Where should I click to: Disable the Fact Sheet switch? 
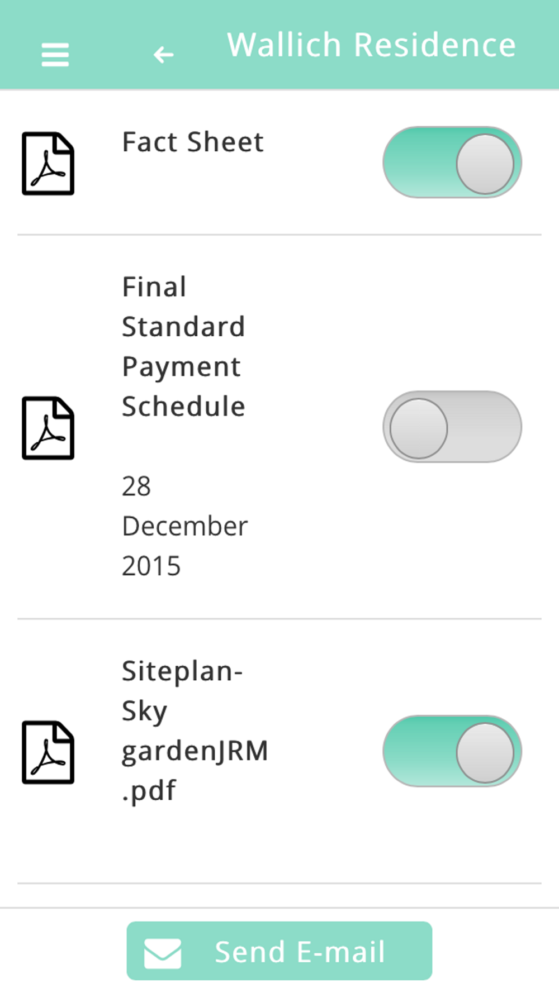point(452,163)
